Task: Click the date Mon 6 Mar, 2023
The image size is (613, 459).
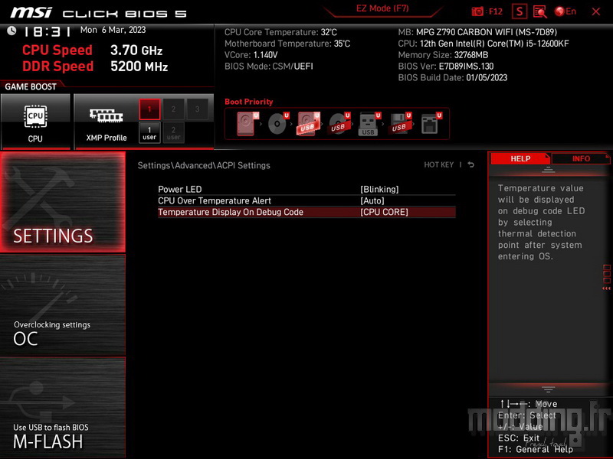Action: tap(113, 30)
